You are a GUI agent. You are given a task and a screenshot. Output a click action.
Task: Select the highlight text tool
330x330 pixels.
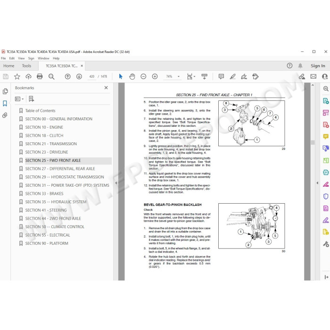[232, 76]
